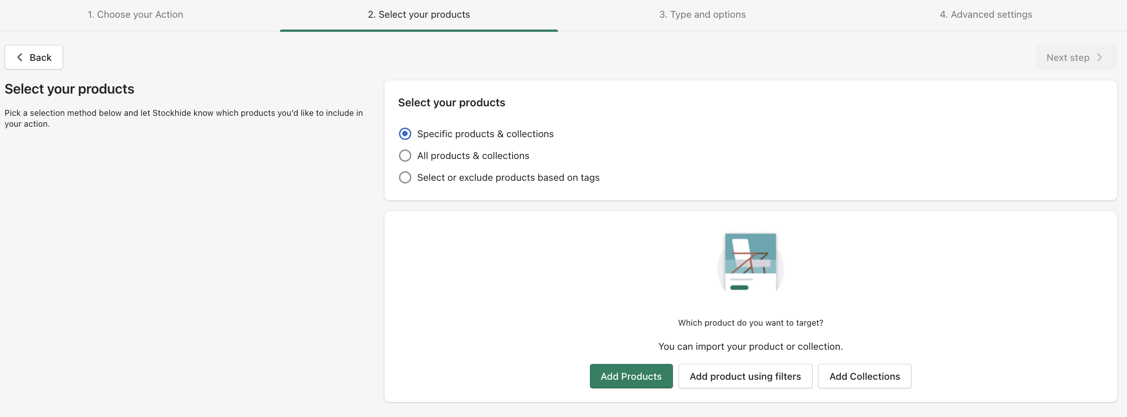Choose the All products & collections option
Screen dimensions: 1127x417
tap(405, 156)
